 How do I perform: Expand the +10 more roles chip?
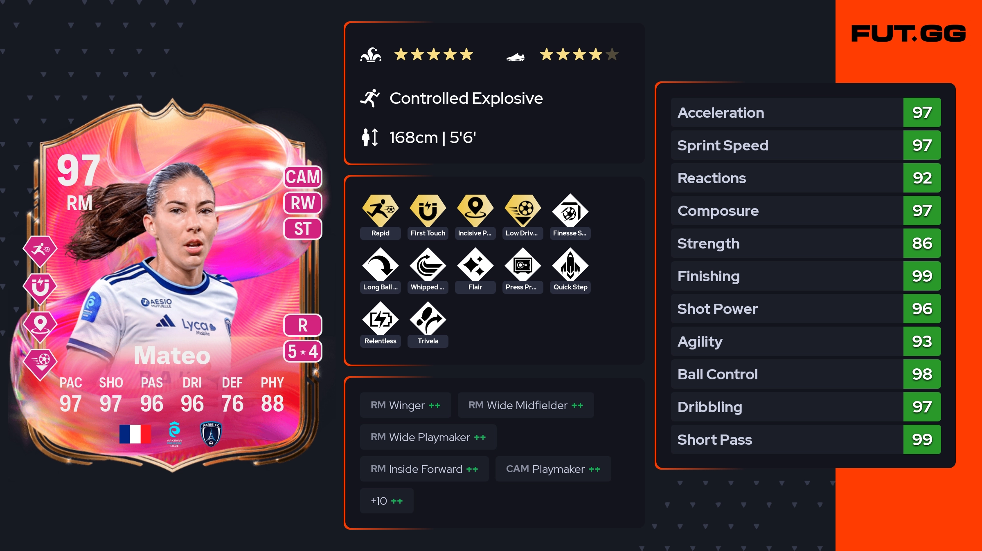pyautogui.click(x=387, y=501)
